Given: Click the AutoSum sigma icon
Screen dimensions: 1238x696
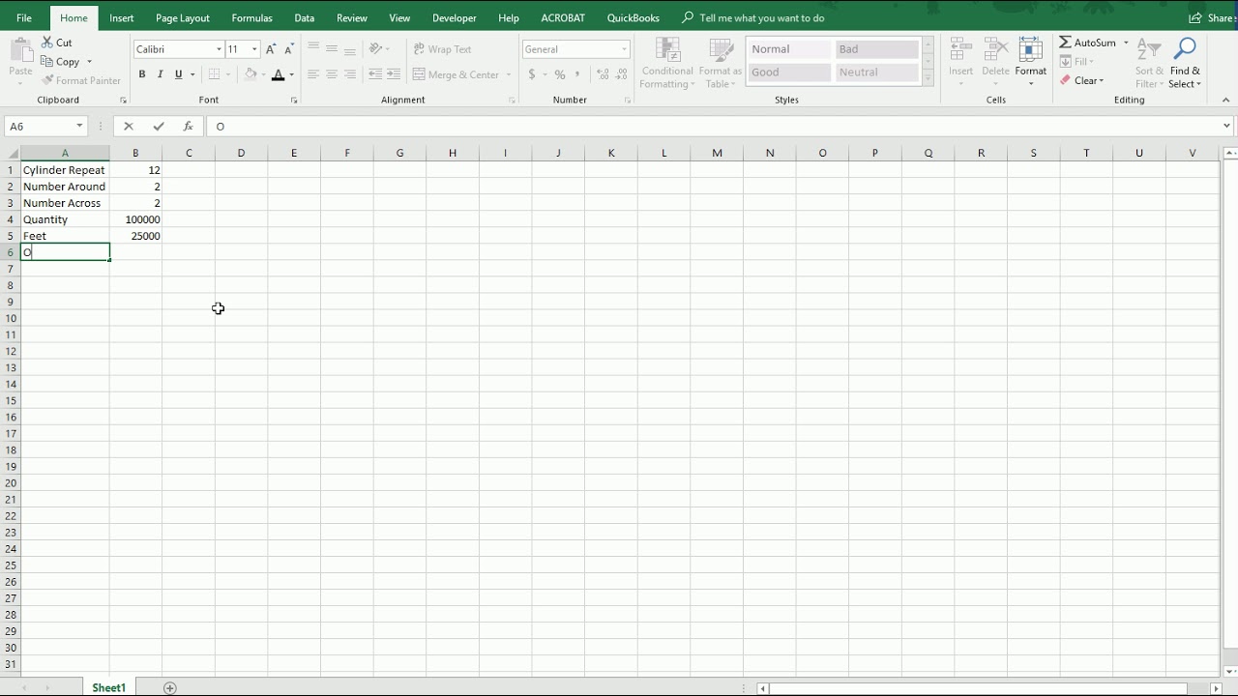Looking at the screenshot, I should click(1065, 43).
